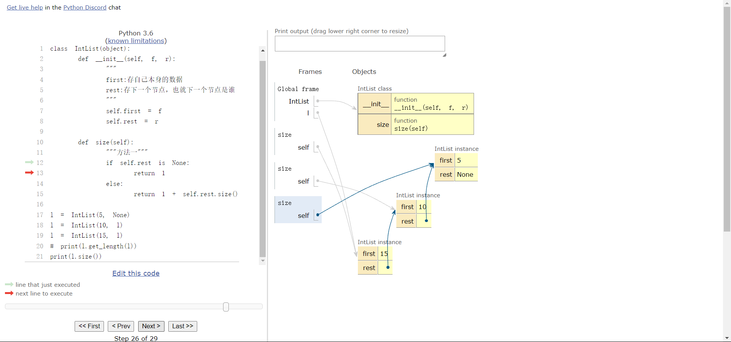The height and width of the screenshot is (342, 731).
Task: Click the value 10 in the first field
Action: point(423,207)
